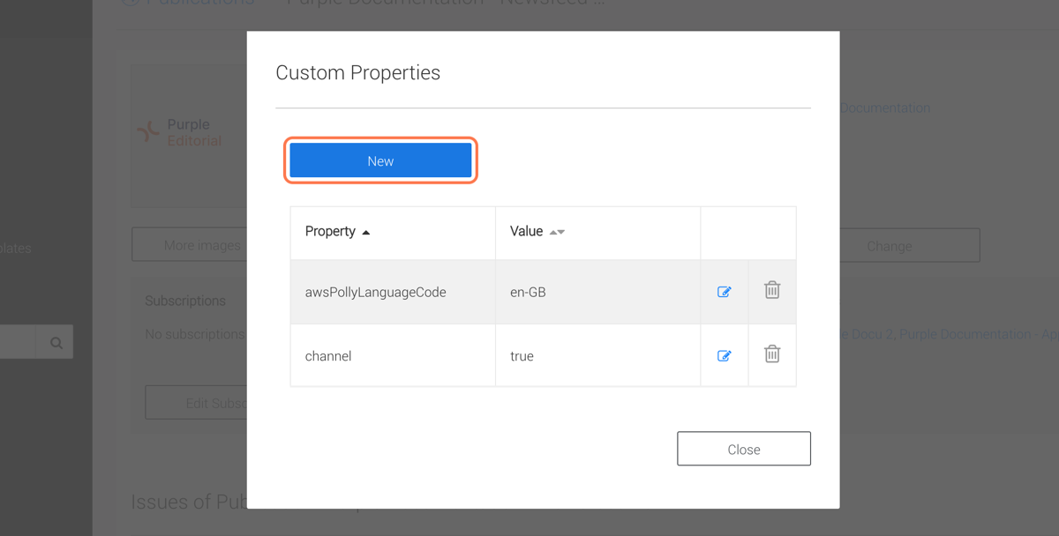
Task: Edit the awsPollyLanguageCode property
Action: [x=724, y=292]
